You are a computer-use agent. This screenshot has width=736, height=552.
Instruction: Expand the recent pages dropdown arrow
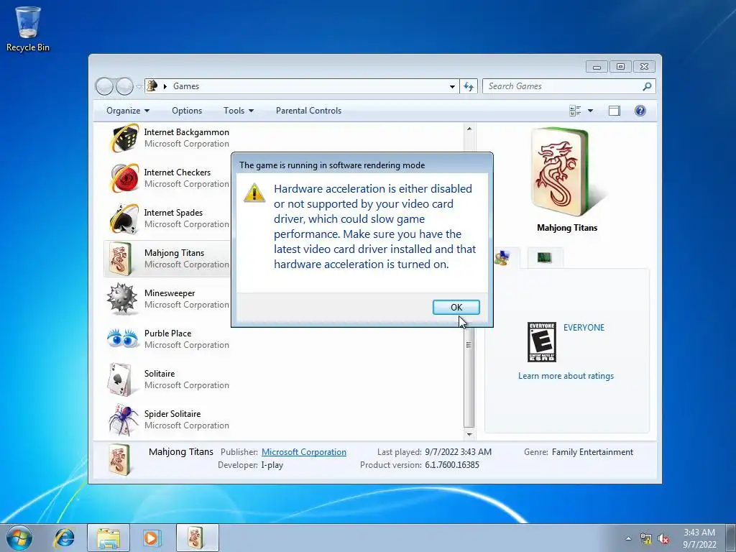pos(139,86)
